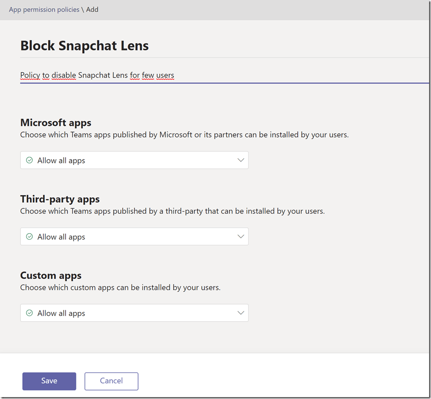Select 'Allow all apps' text in Microsoft apps box

click(x=61, y=161)
